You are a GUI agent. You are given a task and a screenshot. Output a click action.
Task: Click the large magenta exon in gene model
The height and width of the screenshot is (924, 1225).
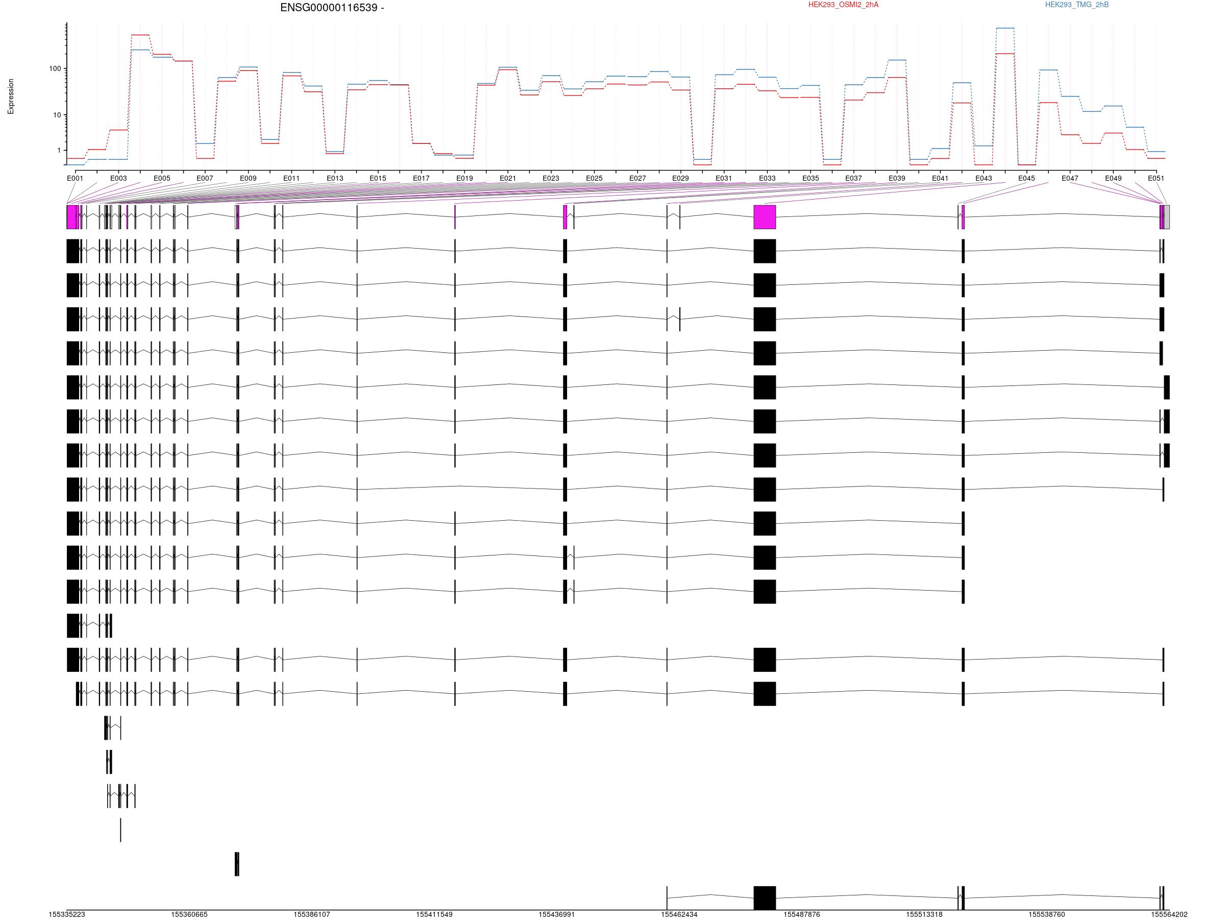point(765,217)
